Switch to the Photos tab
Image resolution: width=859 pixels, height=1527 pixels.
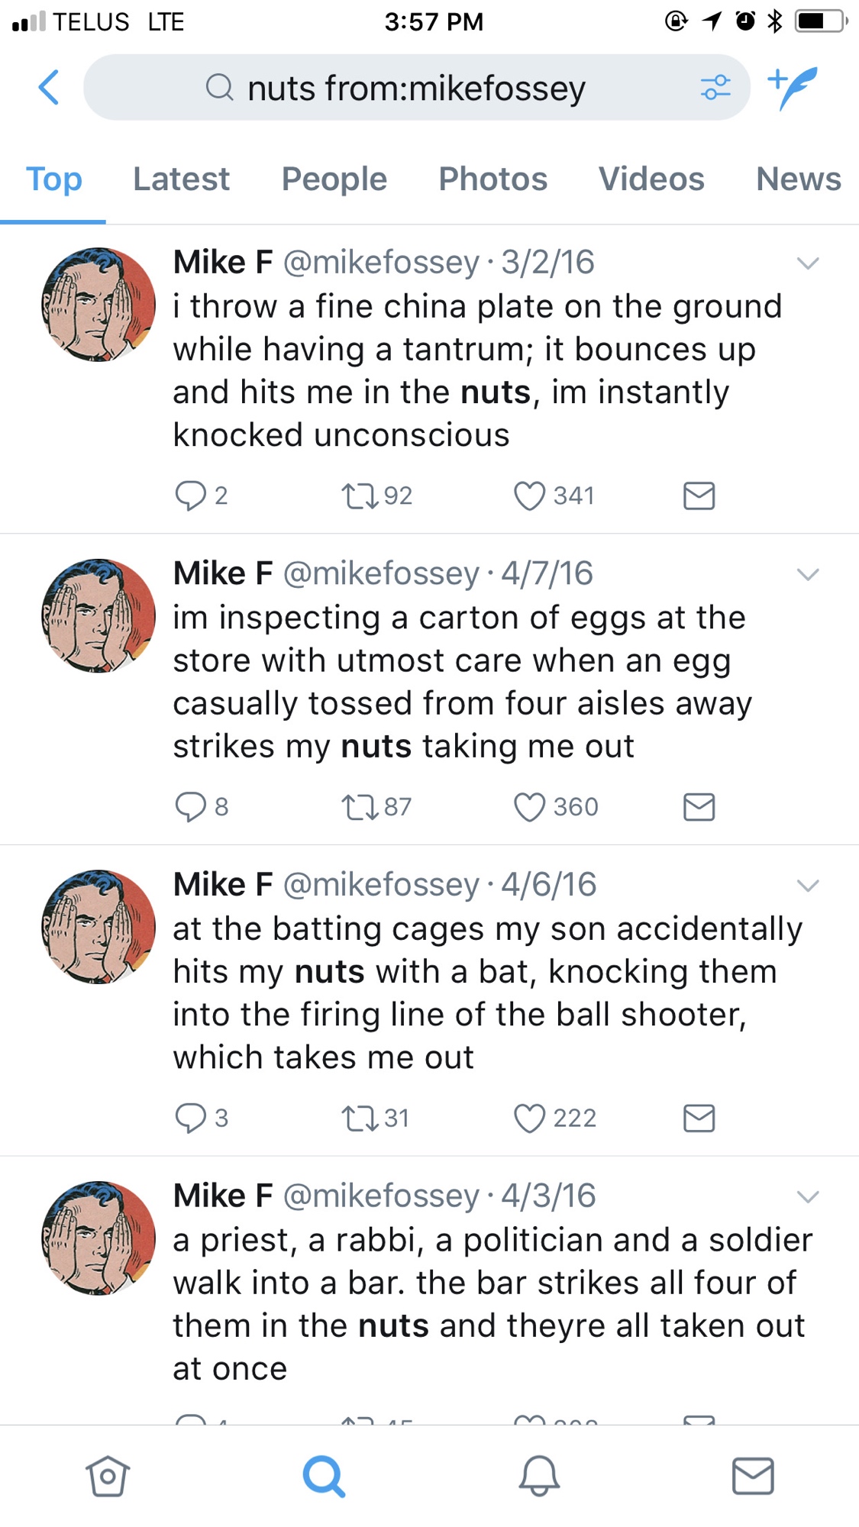tap(492, 179)
